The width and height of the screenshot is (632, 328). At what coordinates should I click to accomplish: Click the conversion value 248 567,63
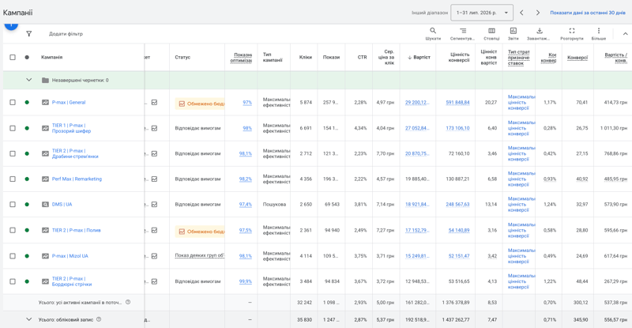point(457,205)
